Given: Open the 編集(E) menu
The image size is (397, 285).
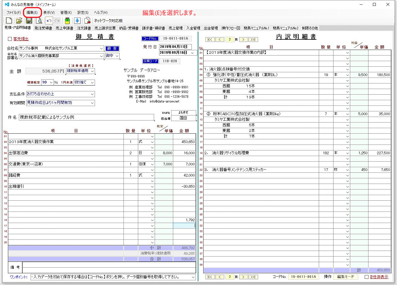Looking at the screenshot, I should click(32, 13).
